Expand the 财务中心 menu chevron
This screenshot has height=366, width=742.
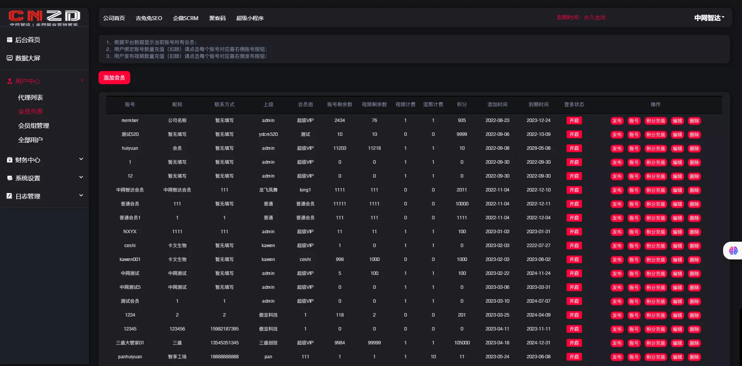click(x=81, y=159)
